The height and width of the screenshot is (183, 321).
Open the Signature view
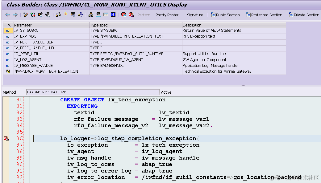[x=195, y=15]
